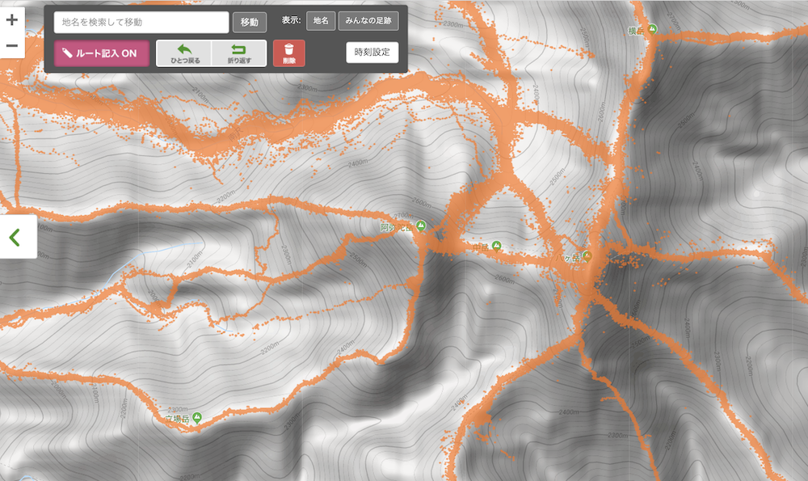Screen dimensions: 808x481
Task: Toggle the 地名 display button
Action: [321, 21]
